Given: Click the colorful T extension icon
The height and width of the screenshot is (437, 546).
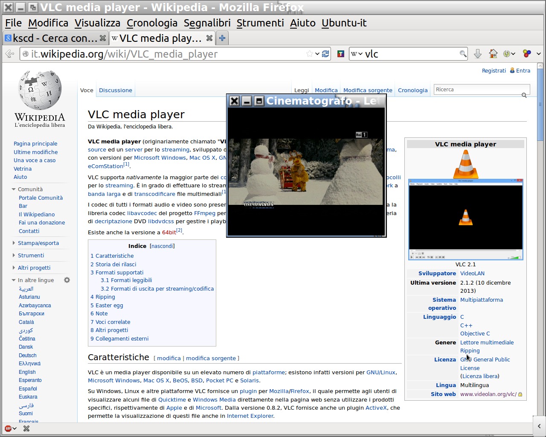Looking at the screenshot, I should click(x=340, y=54).
